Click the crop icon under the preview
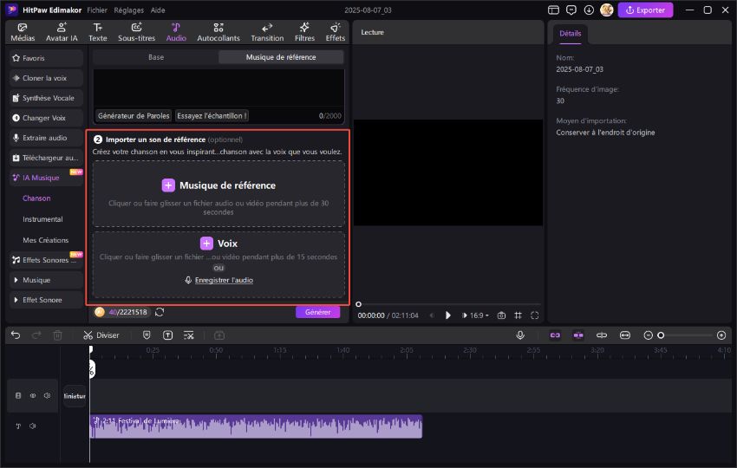Image resolution: width=737 pixels, height=468 pixels. [x=518, y=315]
